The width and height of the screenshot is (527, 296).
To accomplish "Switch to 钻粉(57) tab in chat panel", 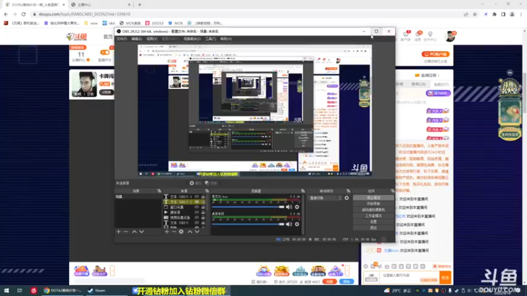I will (x=441, y=85).
